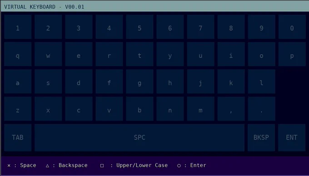Select the j key
Image resolution: width=309 pixels, height=176 pixels.
[200, 81]
